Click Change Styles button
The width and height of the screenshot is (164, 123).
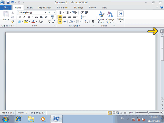coord(110,17)
